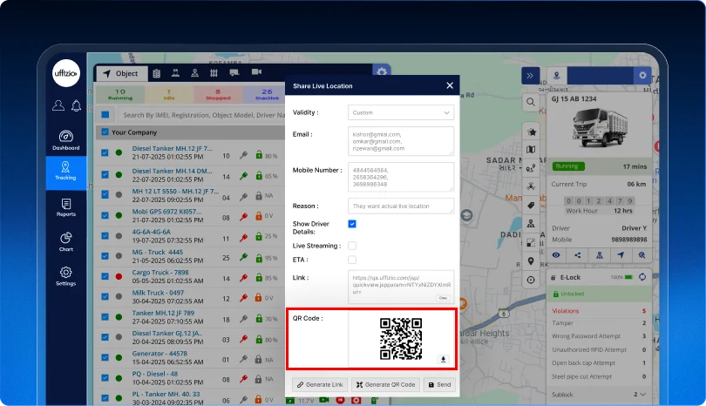
Task: Click the recenter target map tool
Action: click(x=531, y=280)
